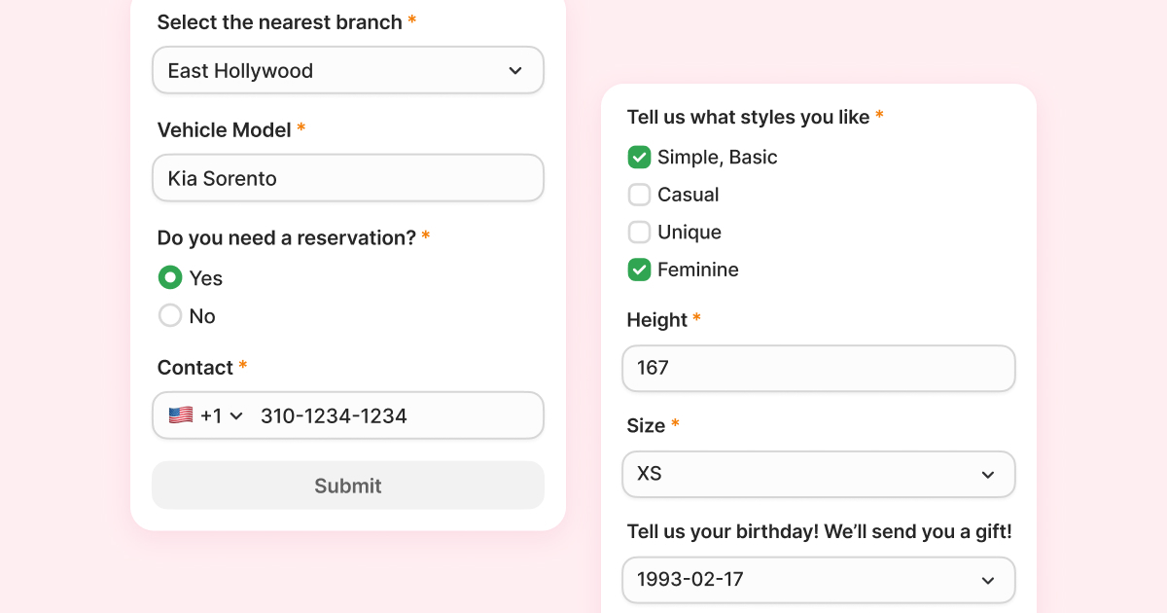Click the arrow next to 1993-02-17
This screenshot has width=1167, height=613.
(x=988, y=580)
